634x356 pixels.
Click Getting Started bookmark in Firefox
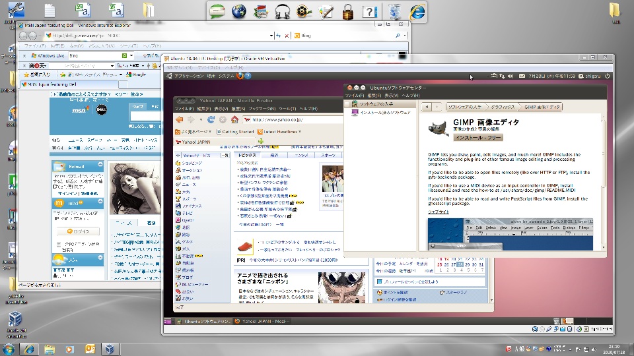click(235, 132)
